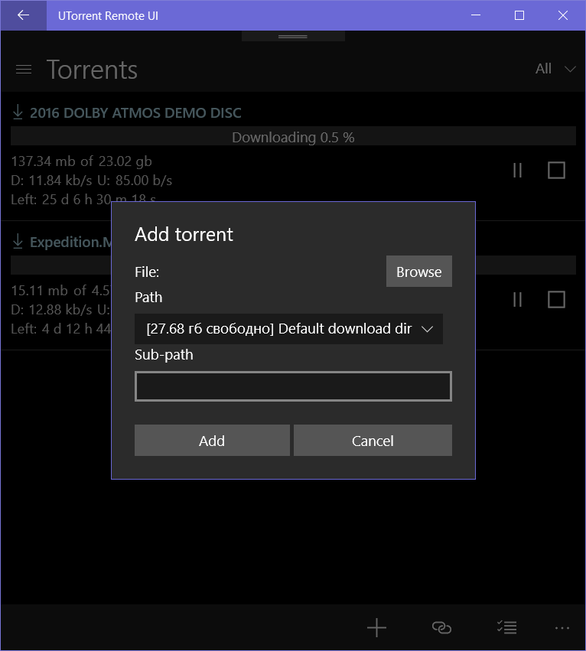Open the hamburger navigation menu
This screenshot has height=651, width=586.
point(24,70)
